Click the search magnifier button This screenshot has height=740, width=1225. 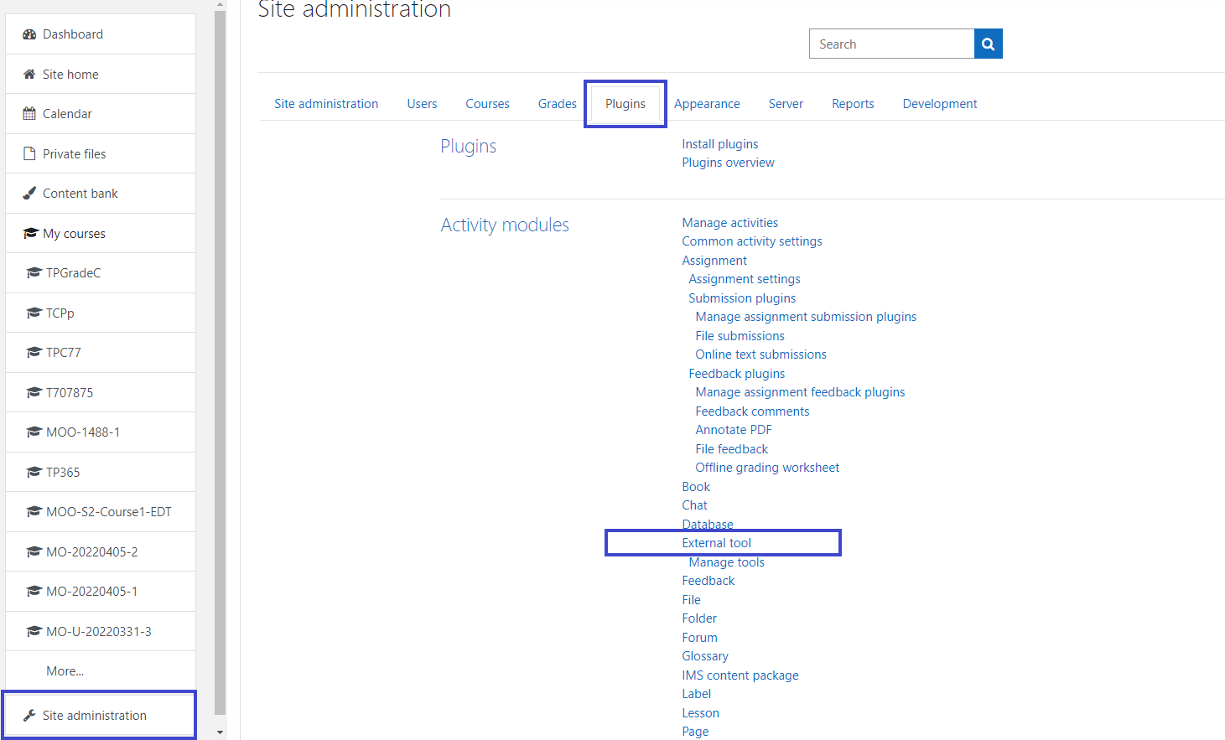(987, 44)
